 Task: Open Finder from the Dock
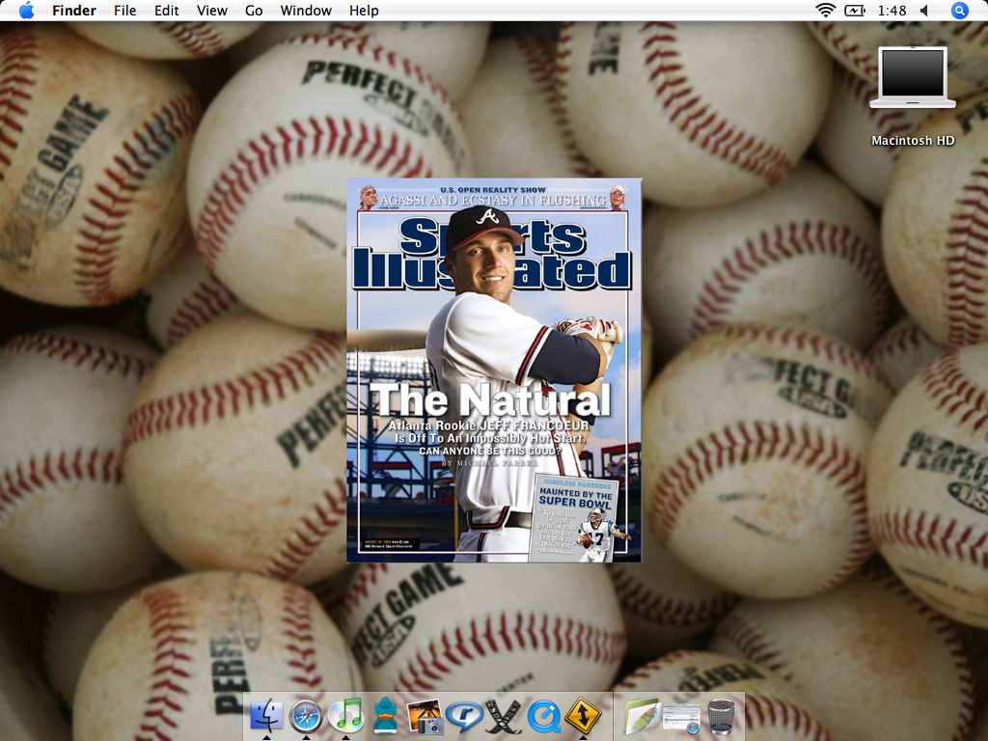pos(267,715)
